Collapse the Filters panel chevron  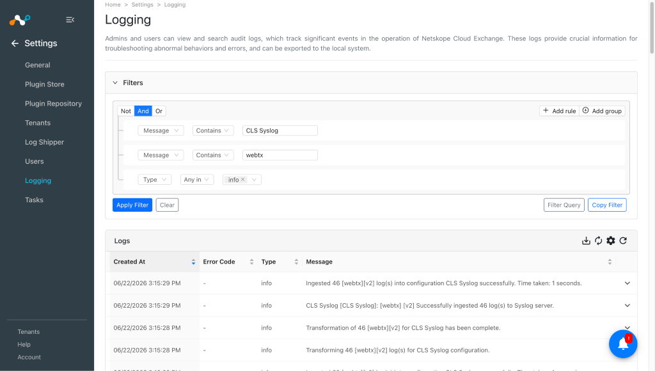115,83
